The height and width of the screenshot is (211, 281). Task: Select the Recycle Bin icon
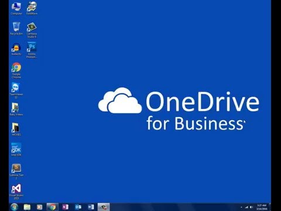16,29
